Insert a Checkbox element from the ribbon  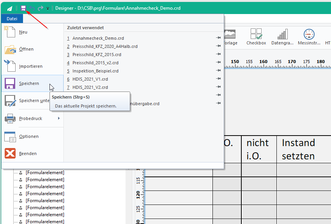tap(256, 37)
